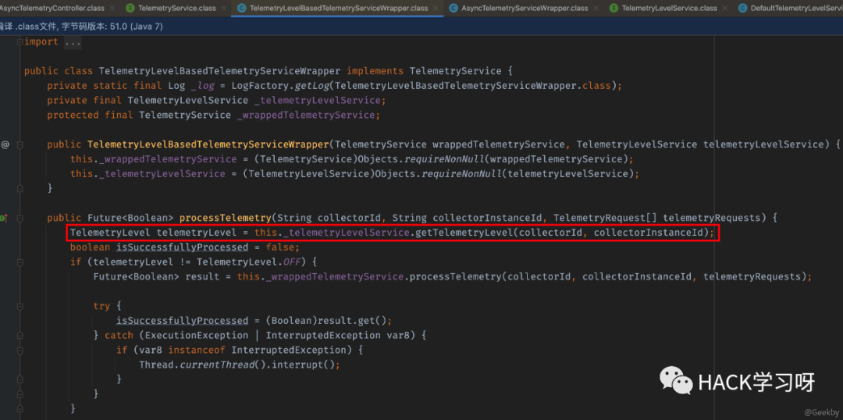The width and height of the screenshot is (843, 420).
Task: Place cursor on isSuccessfullyProcessed = false line
Action: [x=187, y=247]
